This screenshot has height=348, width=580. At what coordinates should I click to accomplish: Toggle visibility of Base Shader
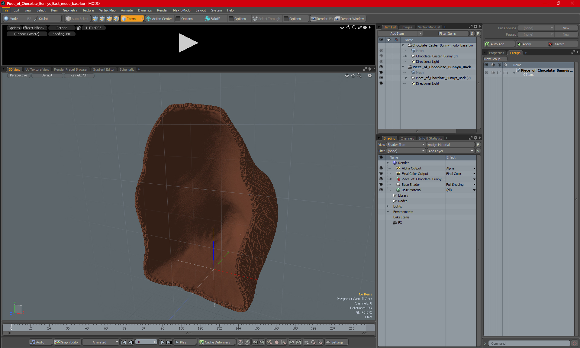tap(381, 185)
